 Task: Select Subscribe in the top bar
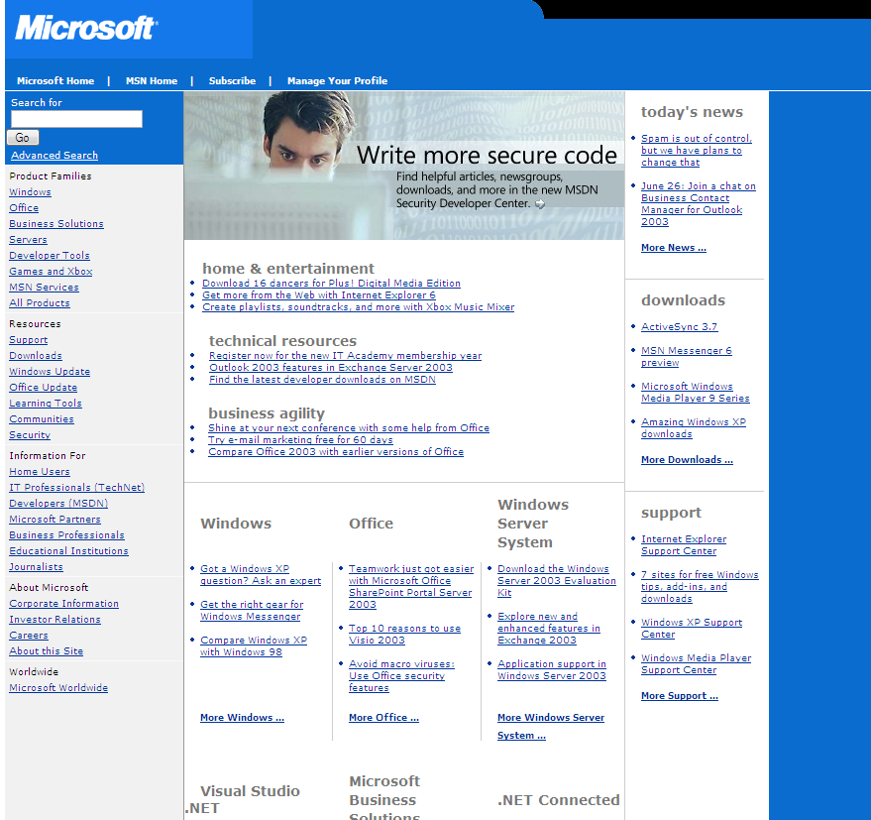[x=231, y=80]
